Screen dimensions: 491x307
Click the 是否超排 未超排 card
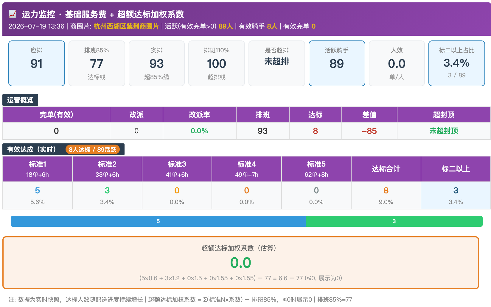(x=277, y=63)
